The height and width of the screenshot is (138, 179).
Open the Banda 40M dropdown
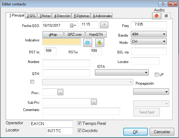point(149,34)
